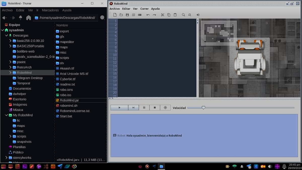The height and width of the screenshot is (170, 302).
Task: Click the open map icon
Action: point(133,15)
